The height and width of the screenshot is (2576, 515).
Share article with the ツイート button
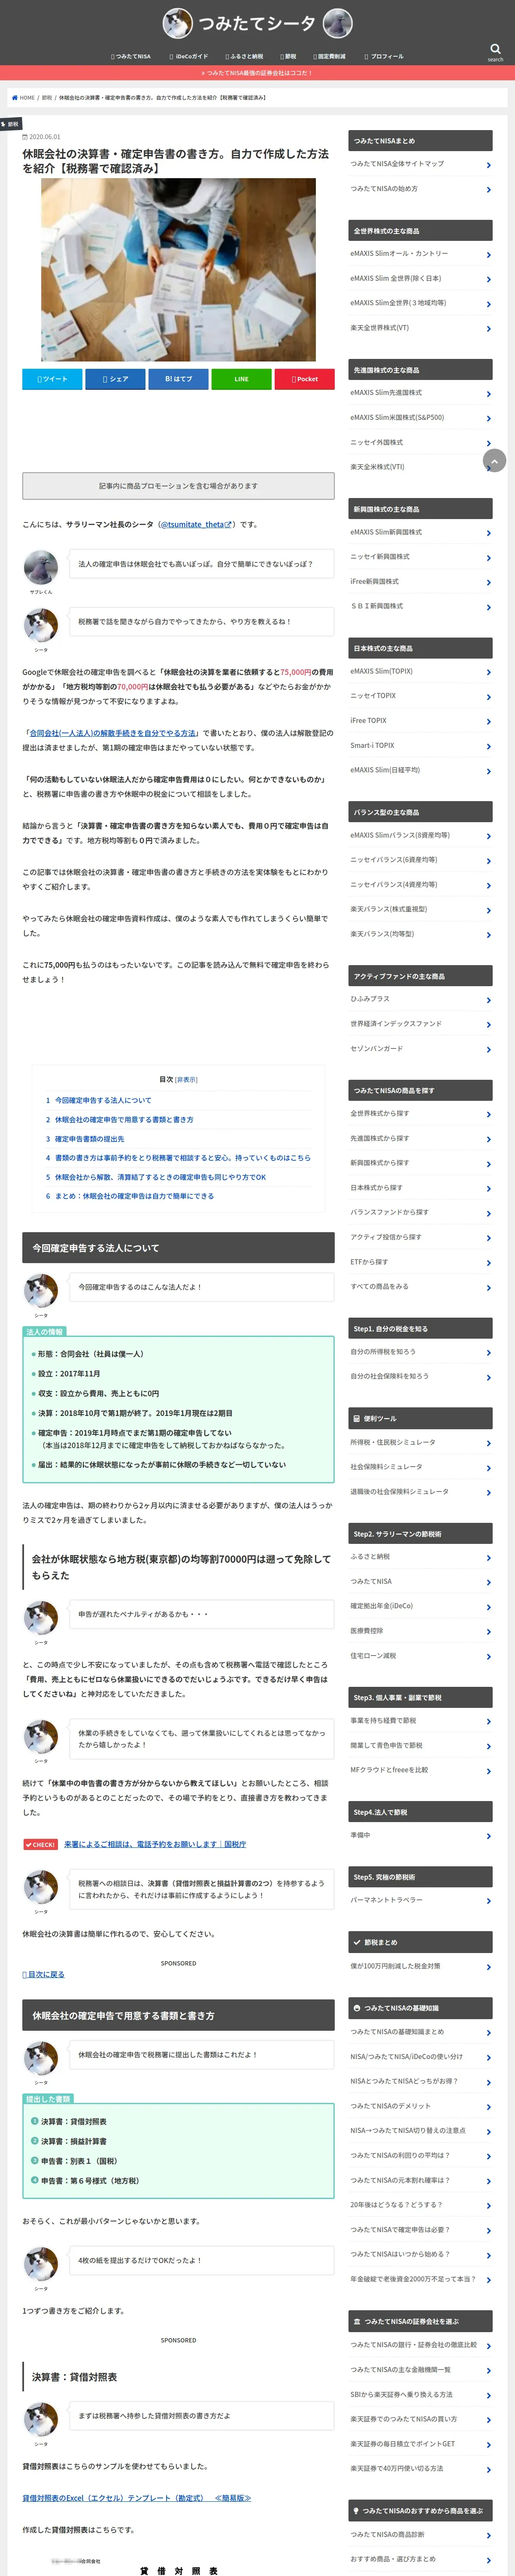coord(52,379)
